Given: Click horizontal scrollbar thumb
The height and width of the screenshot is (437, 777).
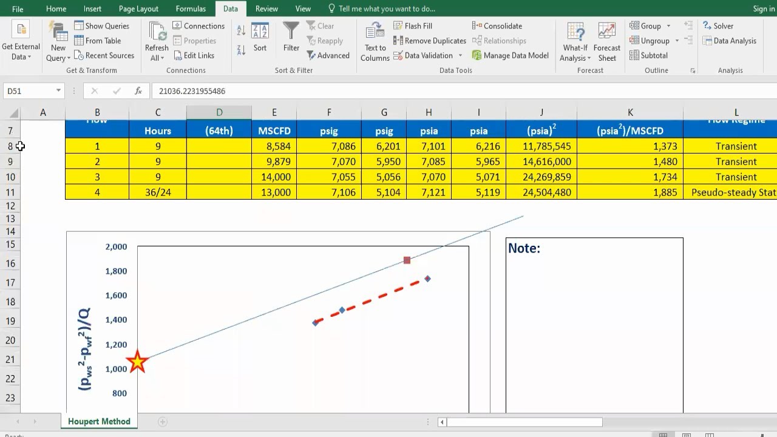Looking at the screenshot, I should coord(524,422).
